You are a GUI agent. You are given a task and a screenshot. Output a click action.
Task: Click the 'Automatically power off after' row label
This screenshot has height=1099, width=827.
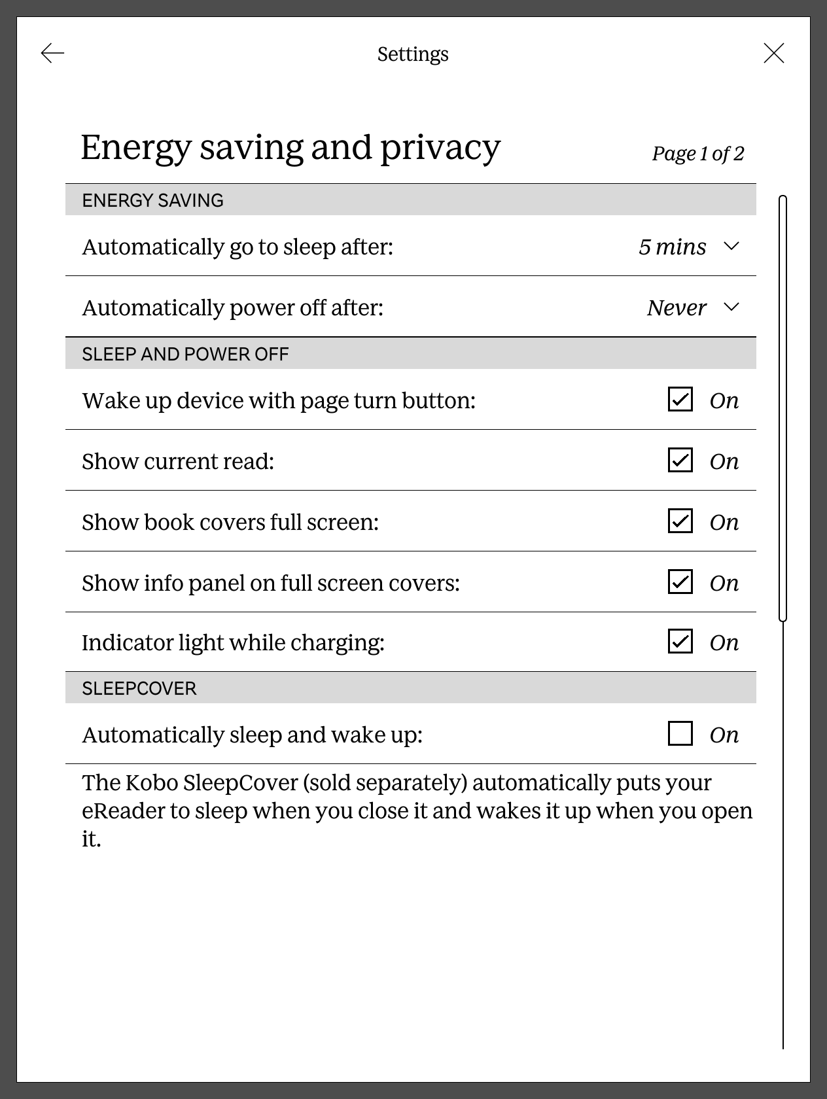coord(232,307)
